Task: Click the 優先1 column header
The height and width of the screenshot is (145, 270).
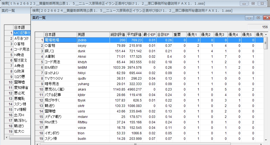Action: pyautogui.click(x=193, y=34)
